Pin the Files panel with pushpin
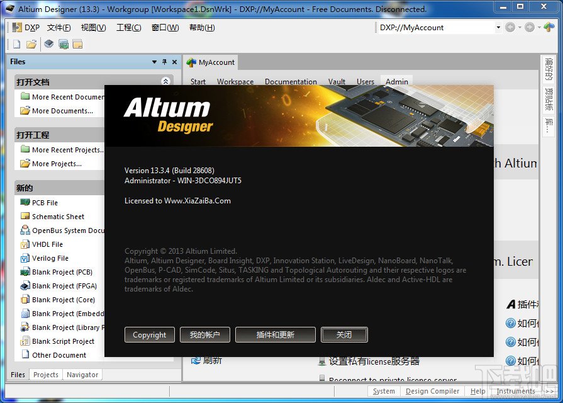The width and height of the screenshot is (563, 403). pyautogui.click(x=164, y=62)
